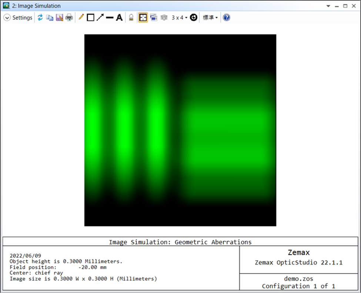
Task: Click the save image icon
Action: pyautogui.click(x=59, y=18)
